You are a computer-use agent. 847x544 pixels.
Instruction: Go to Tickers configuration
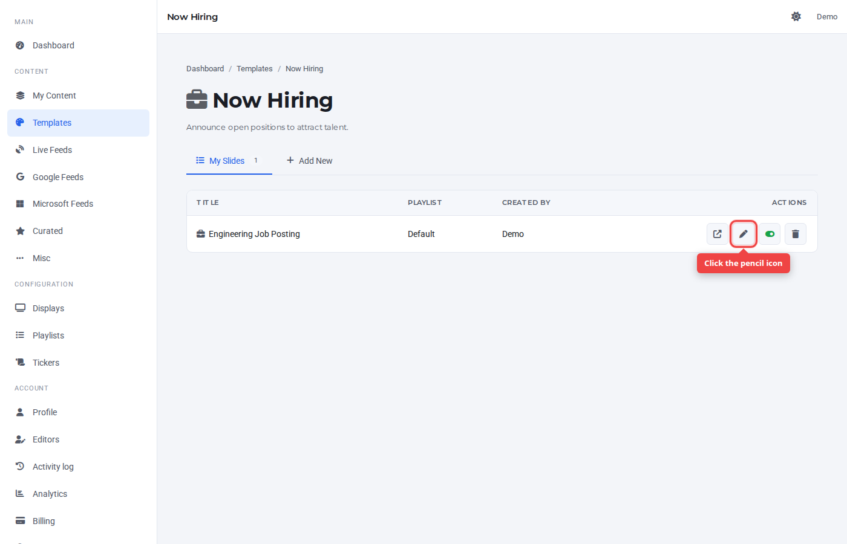point(78,363)
